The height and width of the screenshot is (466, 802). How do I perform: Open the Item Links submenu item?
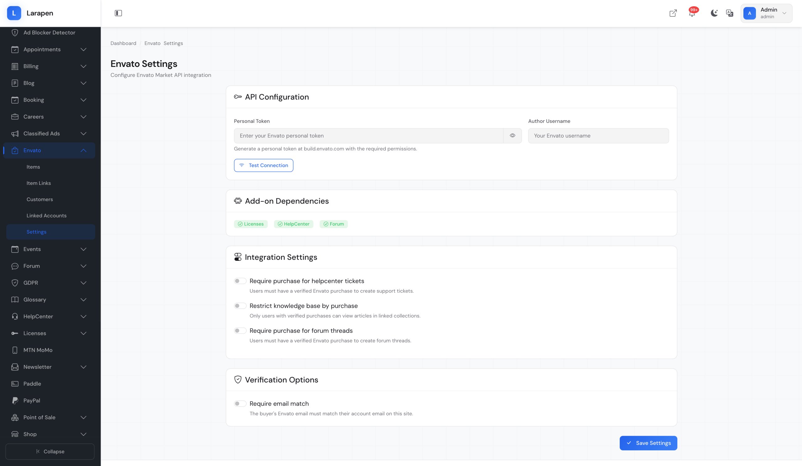pos(39,183)
